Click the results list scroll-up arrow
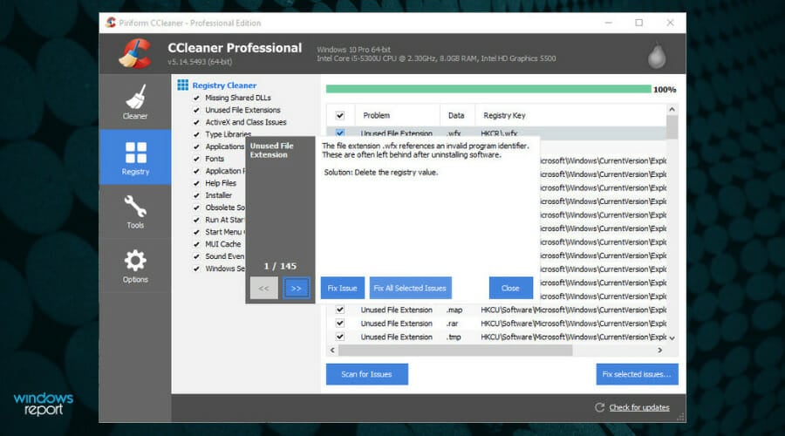The image size is (785, 436). [x=672, y=109]
